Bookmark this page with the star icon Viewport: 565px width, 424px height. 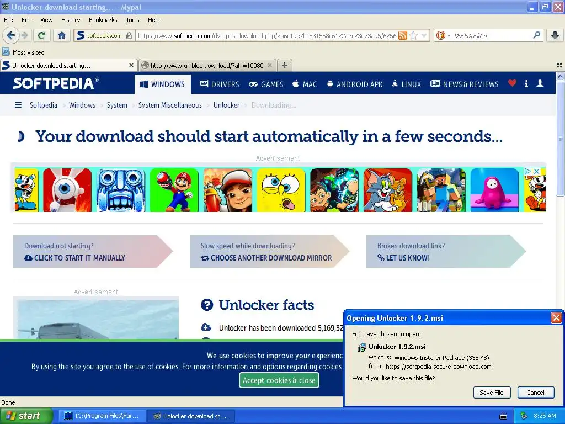pyautogui.click(x=414, y=35)
